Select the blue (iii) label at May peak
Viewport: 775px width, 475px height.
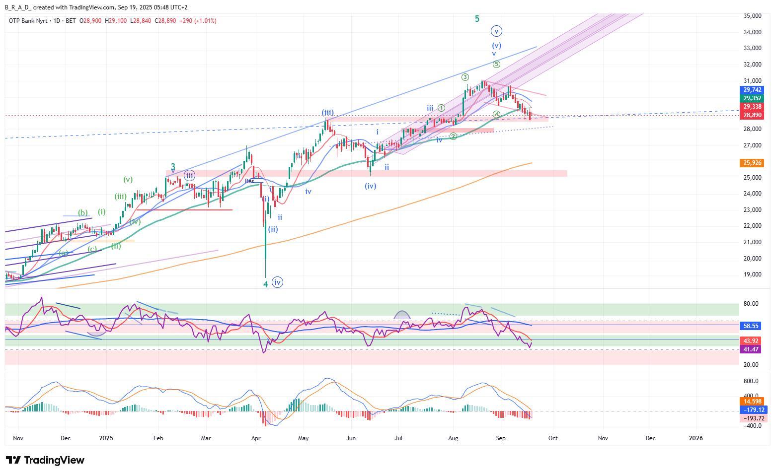pos(327,113)
